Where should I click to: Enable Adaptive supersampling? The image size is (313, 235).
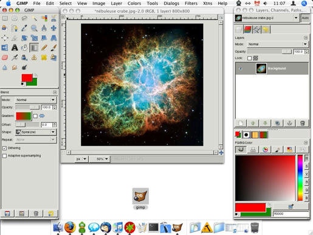click(x=4, y=156)
